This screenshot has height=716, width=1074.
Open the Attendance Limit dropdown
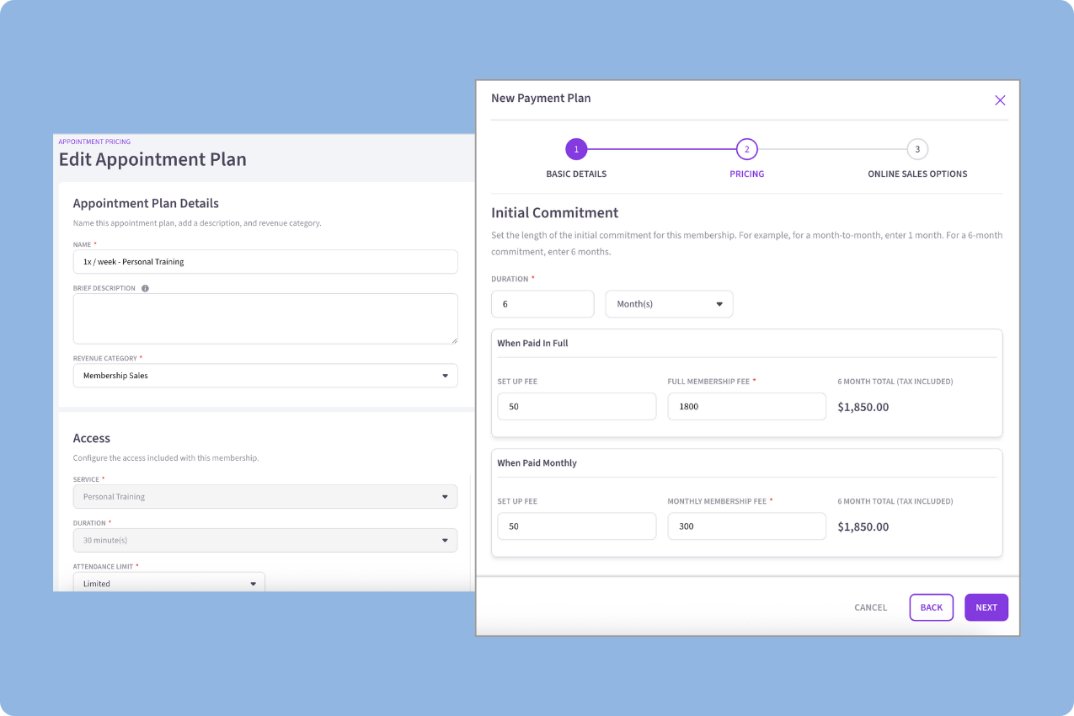coord(168,583)
